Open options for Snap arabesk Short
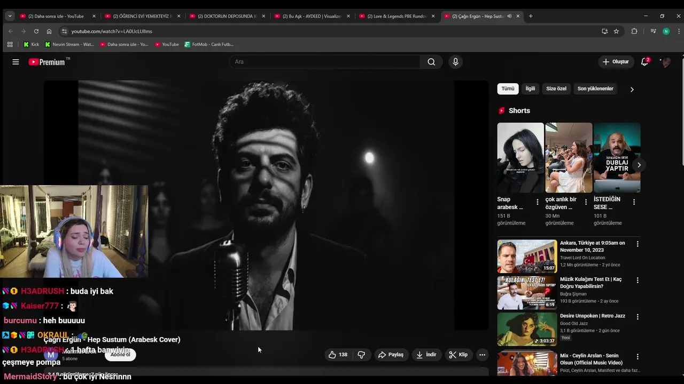 pos(538,202)
